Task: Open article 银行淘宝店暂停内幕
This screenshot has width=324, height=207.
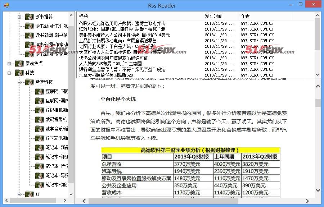Action: [122, 69]
